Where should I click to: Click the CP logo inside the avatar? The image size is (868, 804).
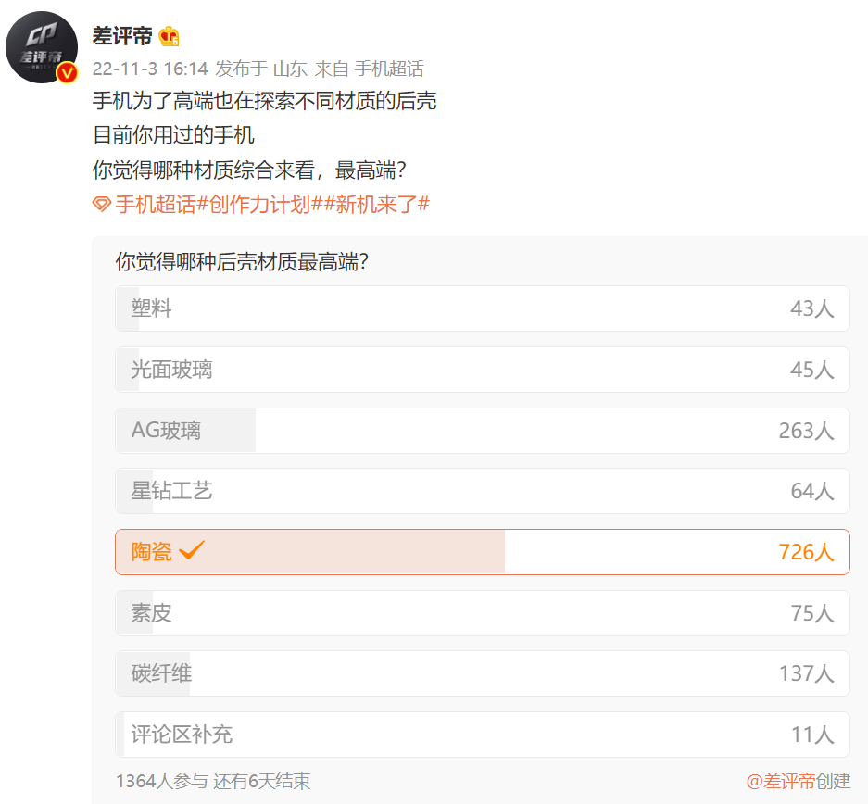tap(42, 35)
